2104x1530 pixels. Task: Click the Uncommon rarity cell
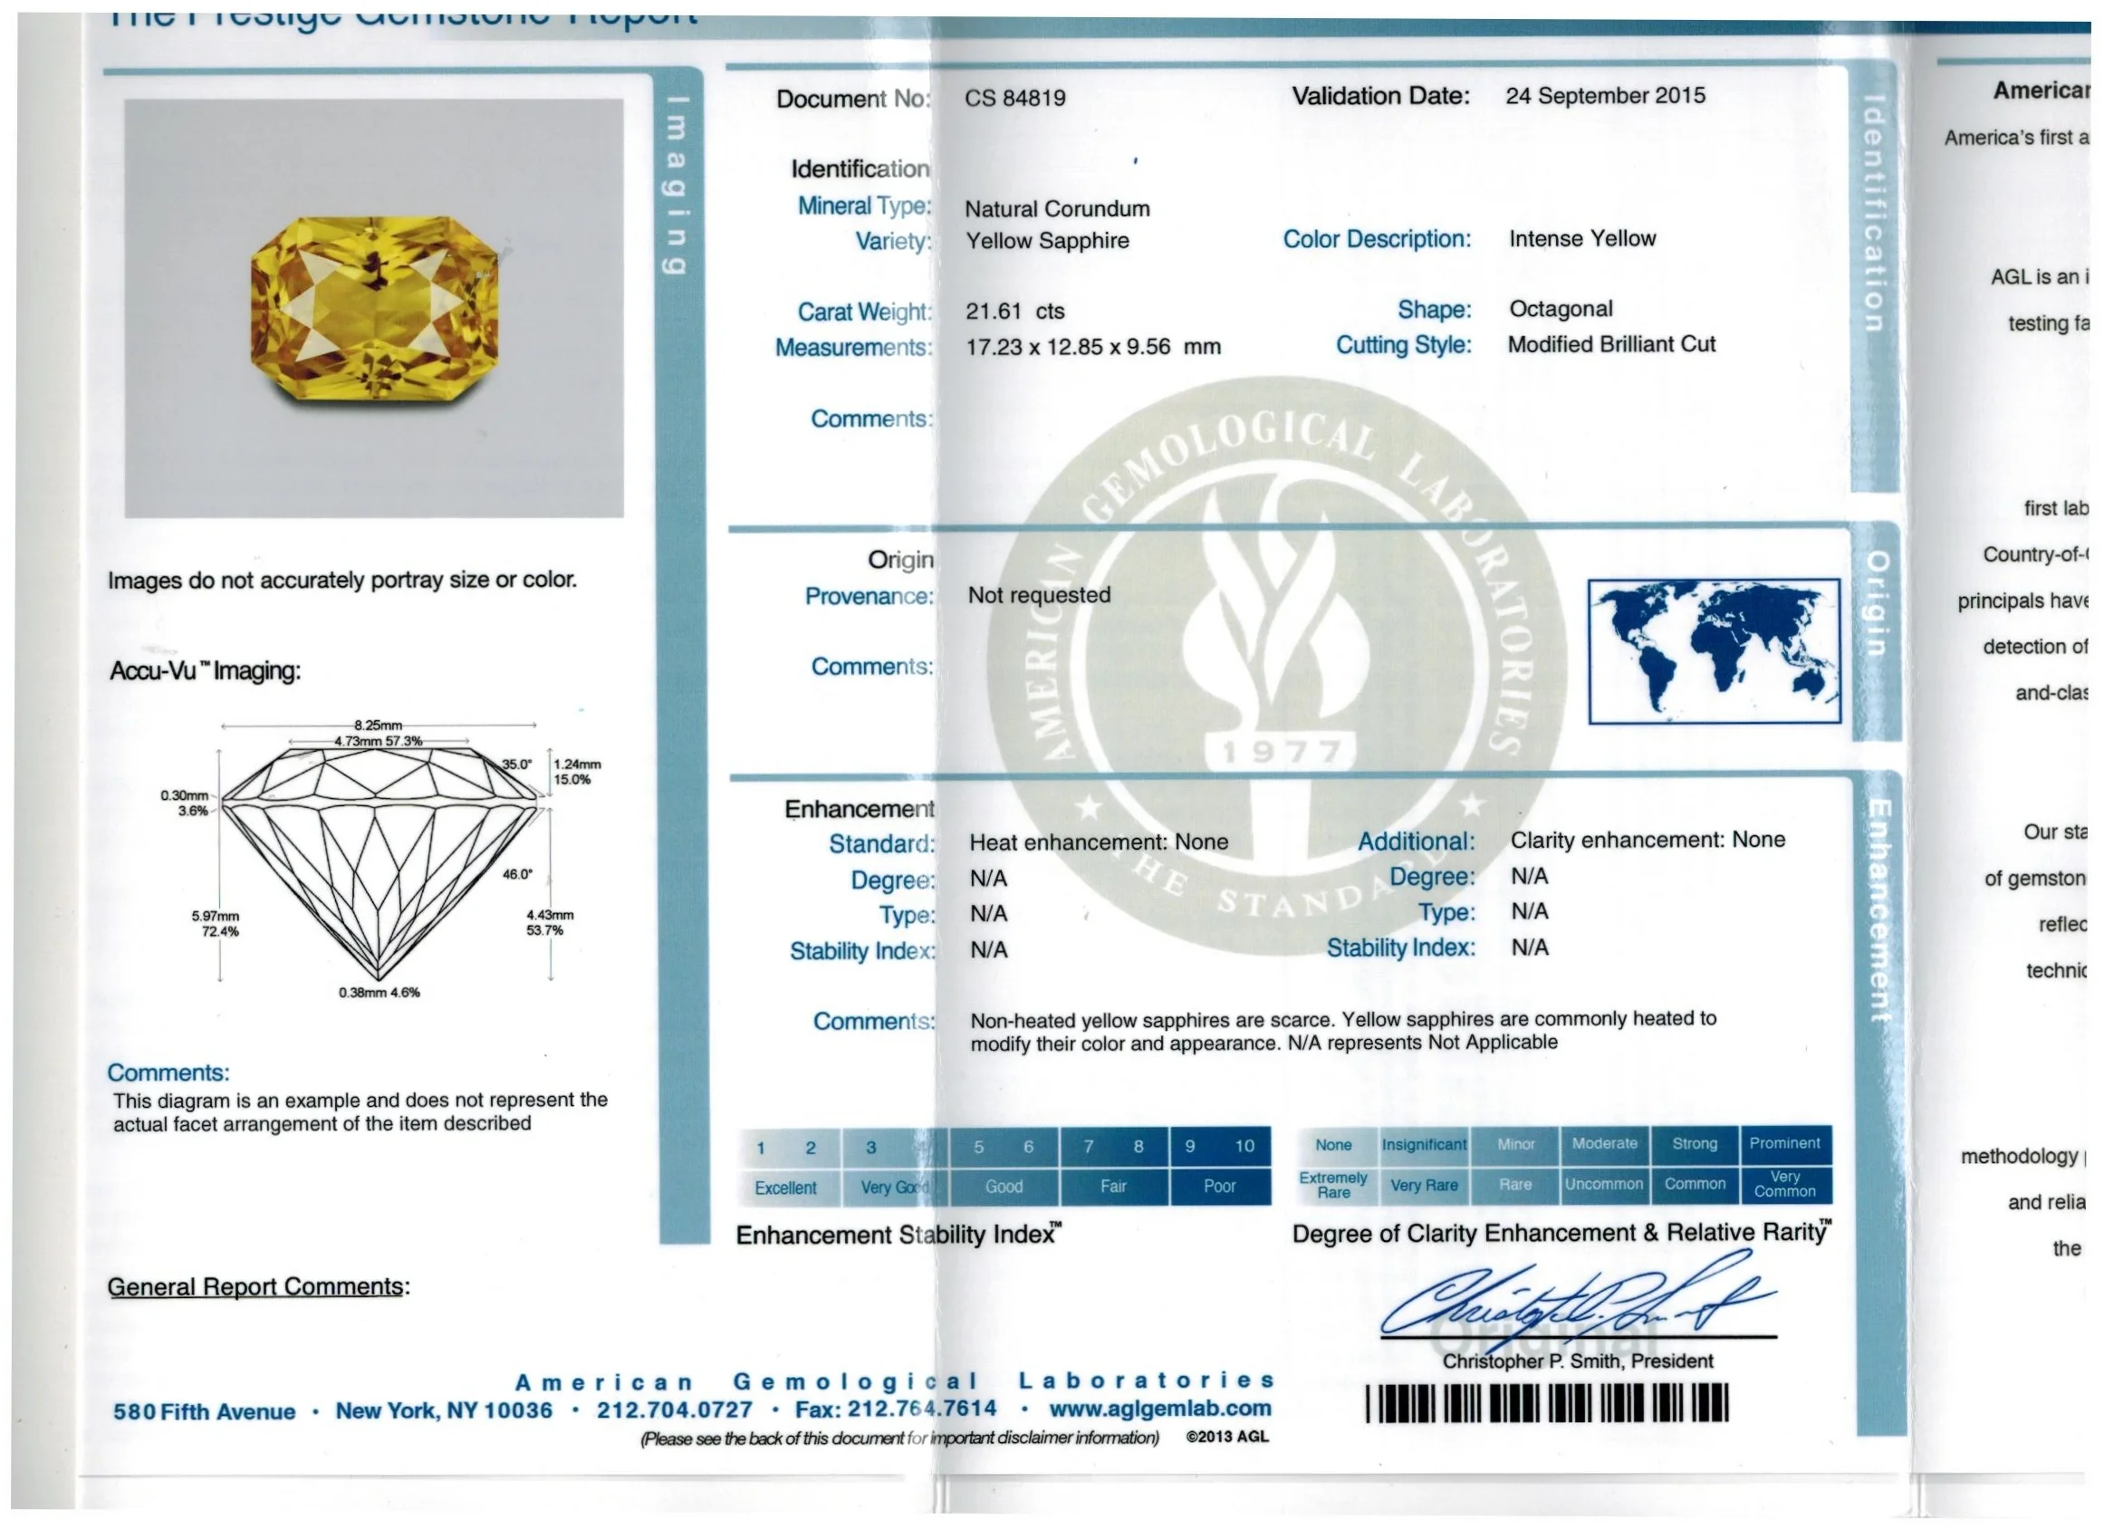(1604, 1184)
